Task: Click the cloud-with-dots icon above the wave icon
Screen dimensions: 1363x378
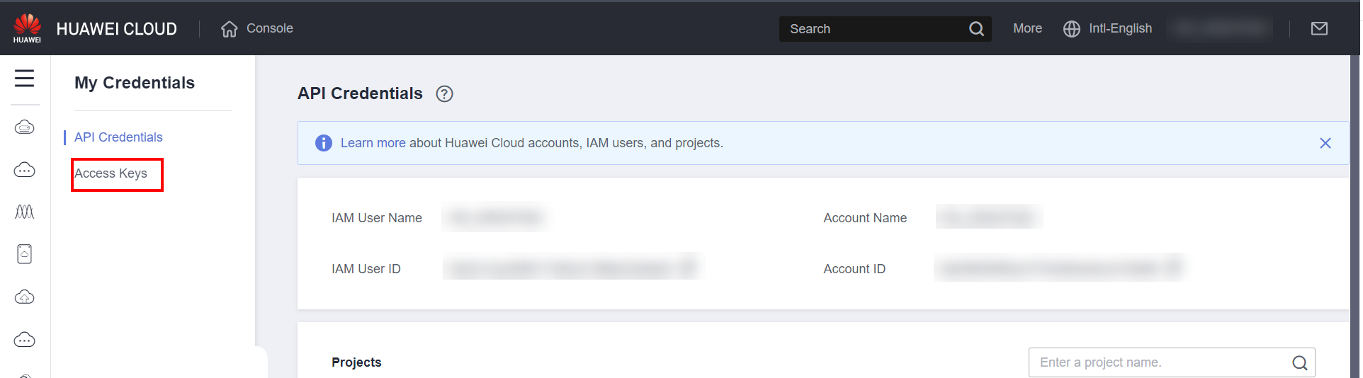Action: [x=24, y=170]
